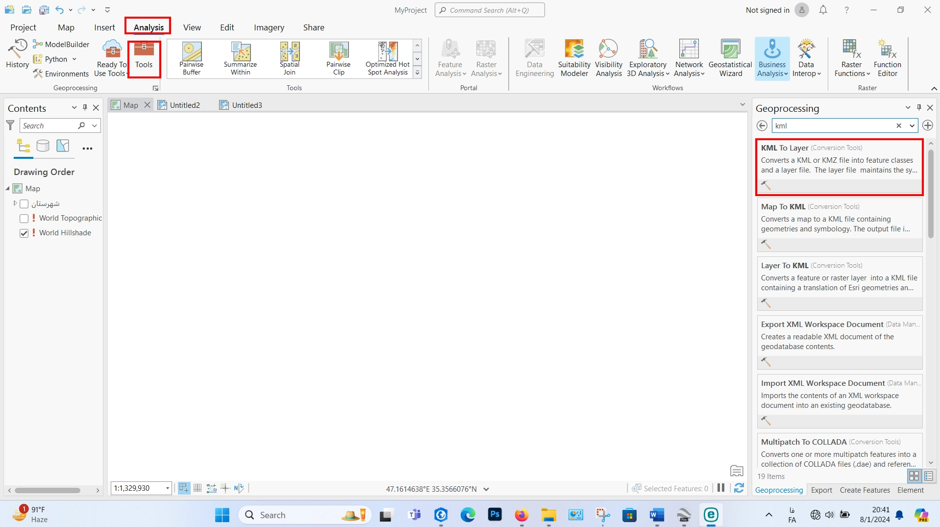Toggle snapping in map status bar
940x527 pixels.
point(184,488)
